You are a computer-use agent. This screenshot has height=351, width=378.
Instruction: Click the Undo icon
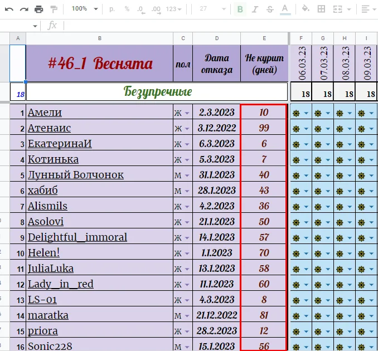pyautogui.click(x=9, y=9)
